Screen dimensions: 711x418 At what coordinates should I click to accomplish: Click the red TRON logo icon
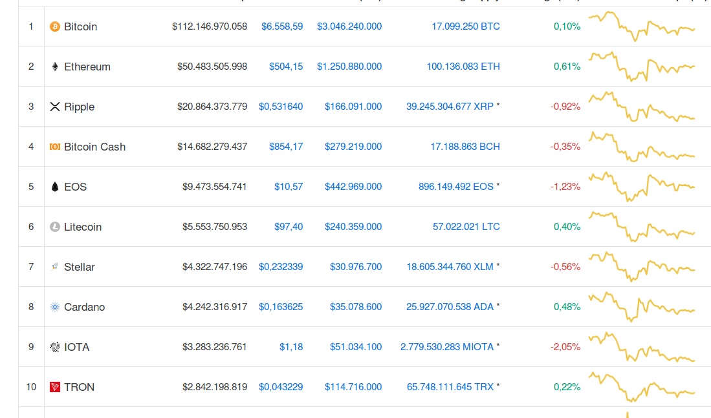click(x=55, y=387)
